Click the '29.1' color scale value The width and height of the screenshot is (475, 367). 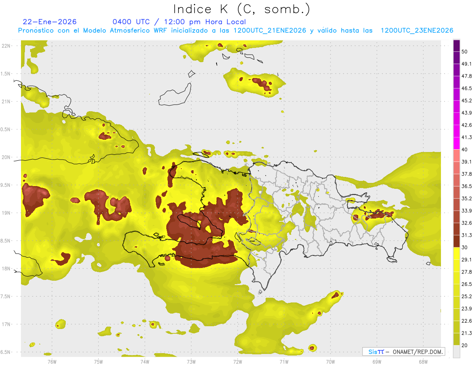click(x=467, y=260)
